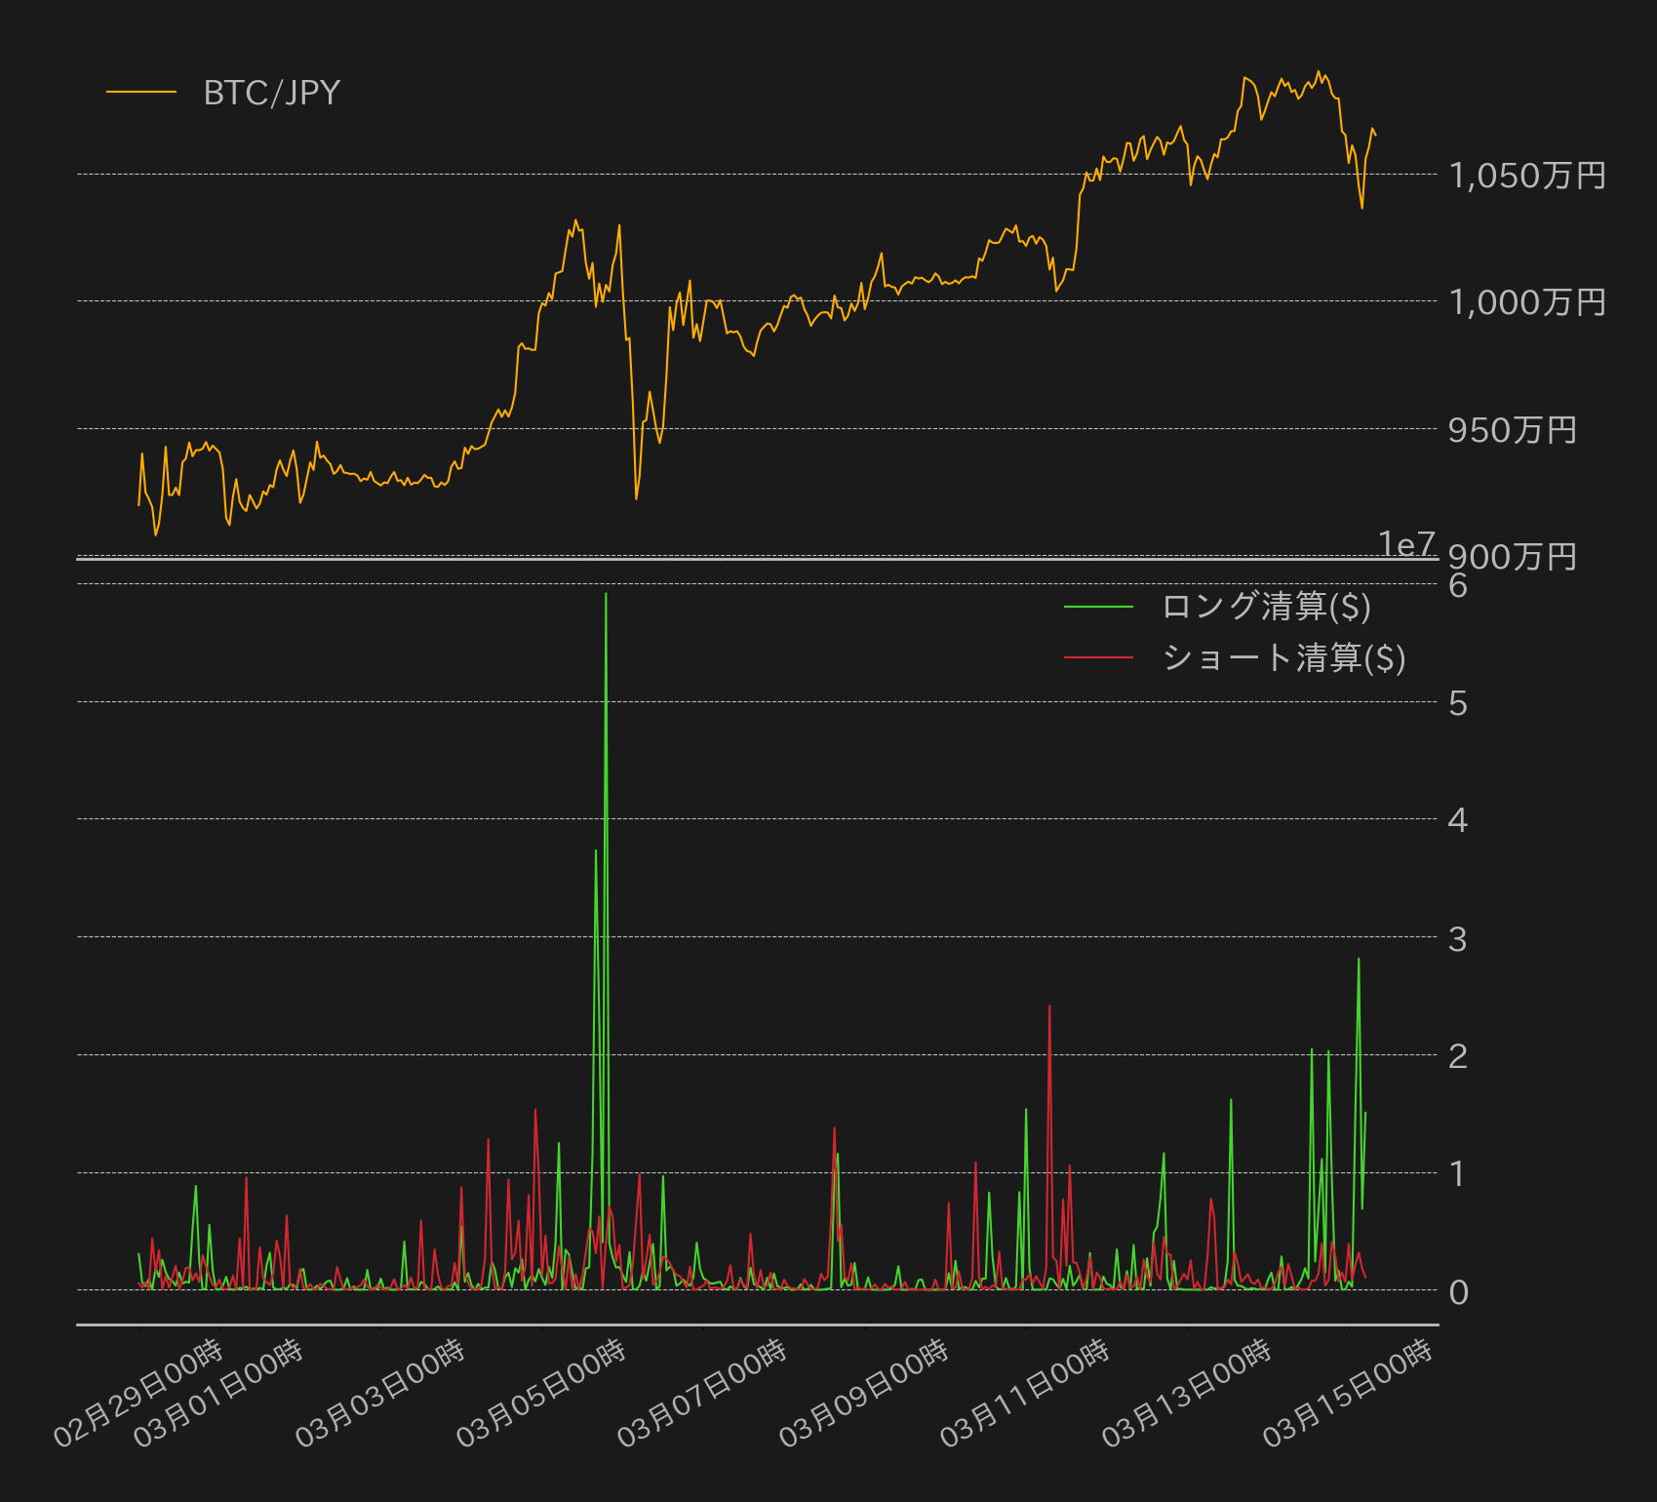The height and width of the screenshot is (1502, 1657).
Task: Click the 03月09日00時 date tick label
Action: (x=864, y=1393)
